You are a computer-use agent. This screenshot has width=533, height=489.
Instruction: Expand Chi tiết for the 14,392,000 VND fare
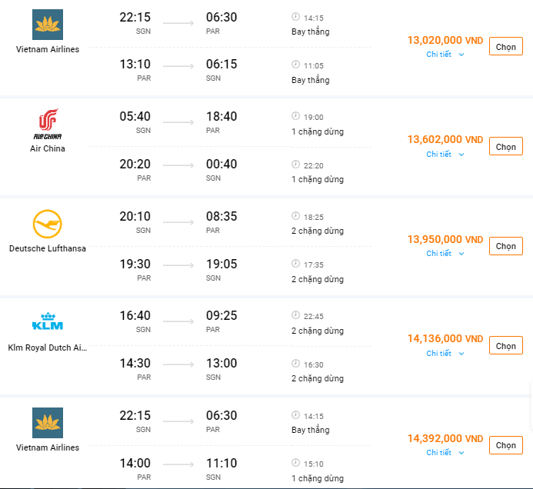point(445,453)
